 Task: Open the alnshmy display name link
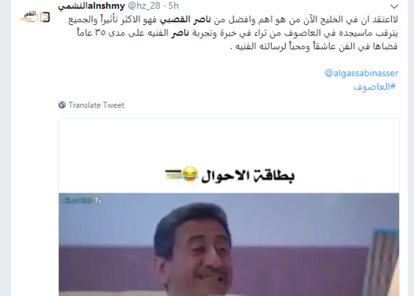[91, 6]
